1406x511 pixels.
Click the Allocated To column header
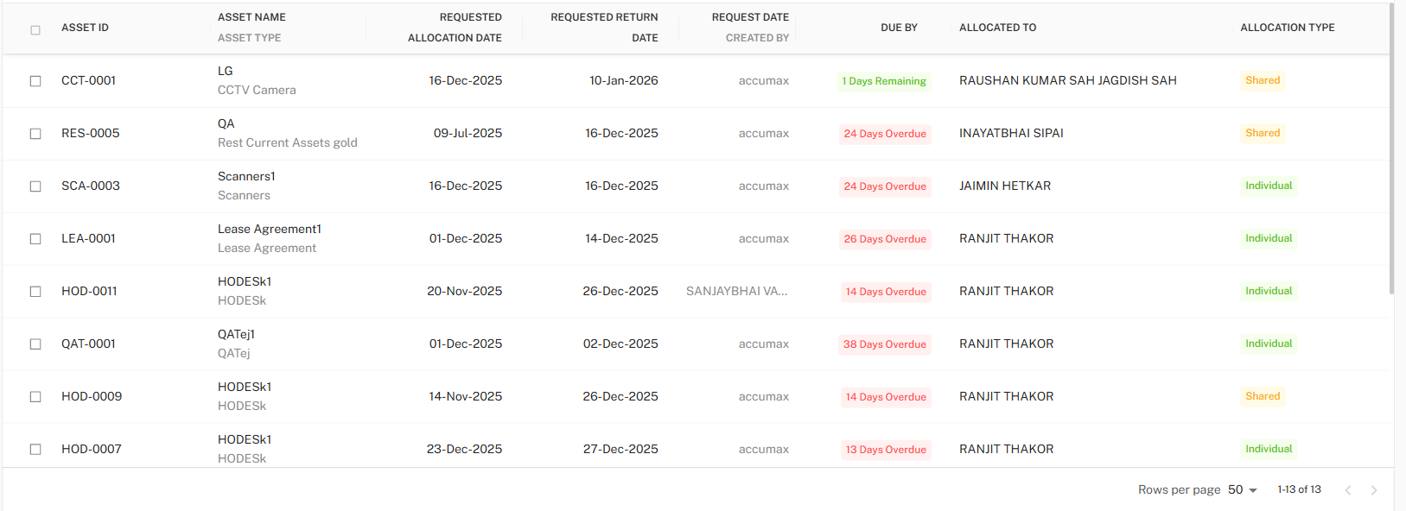click(997, 28)
